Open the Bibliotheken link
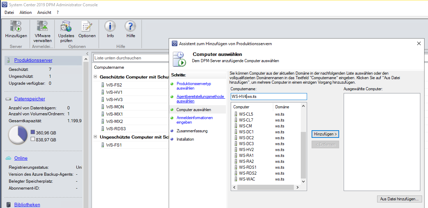Image resolution: width=428 pixels, height=208 pixels. (x=27, y=205)
